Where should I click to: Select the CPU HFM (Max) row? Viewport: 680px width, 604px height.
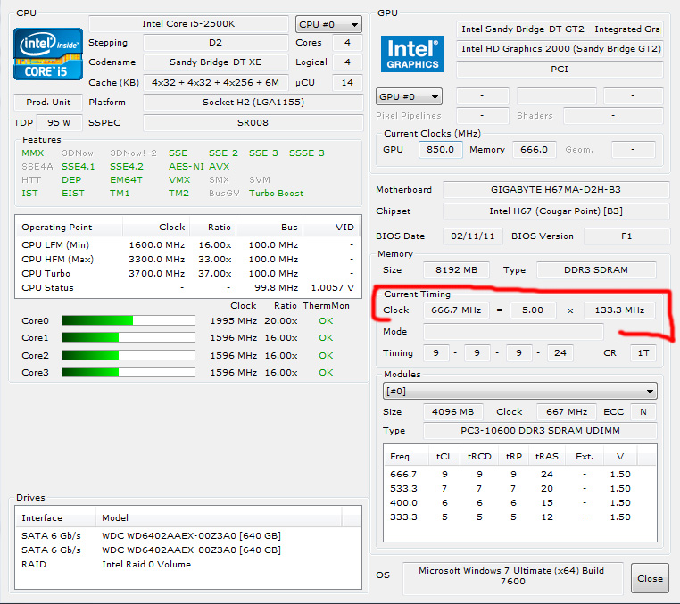tap(187, 260)
